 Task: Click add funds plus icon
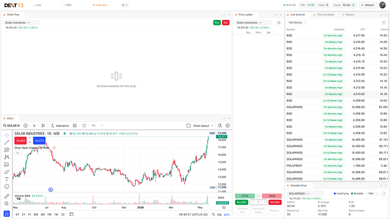[x=353, y=5]
